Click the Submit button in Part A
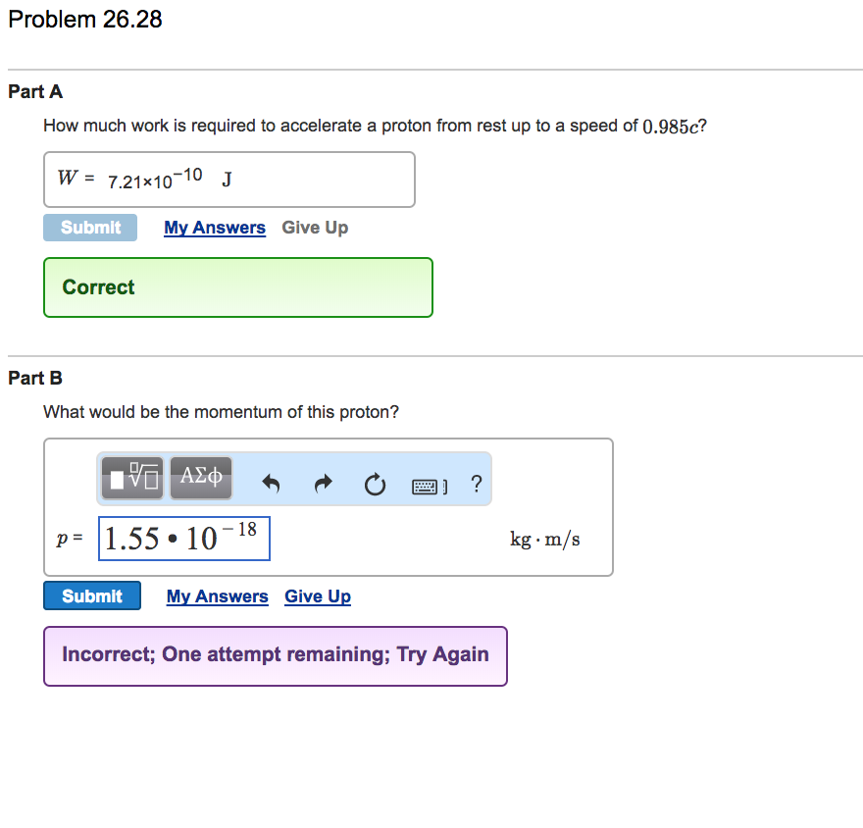This screenshot has width=863, height=828. point(89,227)
